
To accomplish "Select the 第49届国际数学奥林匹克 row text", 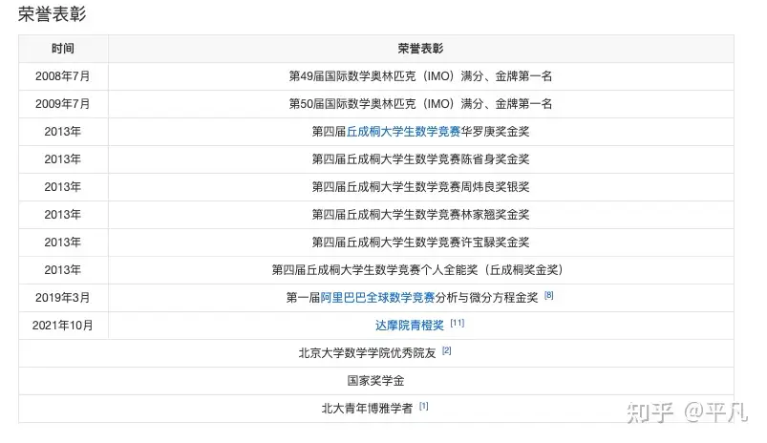I will 420,76.
